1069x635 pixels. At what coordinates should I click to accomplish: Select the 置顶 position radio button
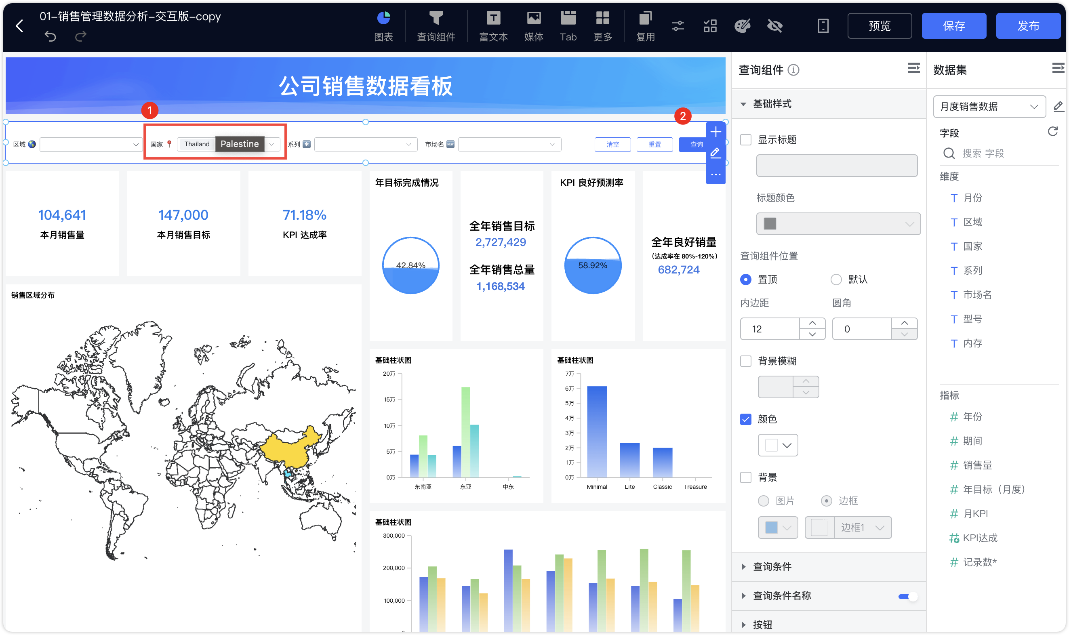(x=745, y=280)
